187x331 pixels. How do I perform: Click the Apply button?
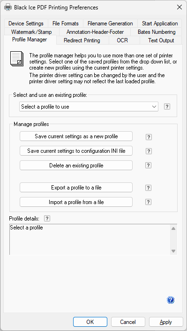pyautogui.click(x=166, y=322)
